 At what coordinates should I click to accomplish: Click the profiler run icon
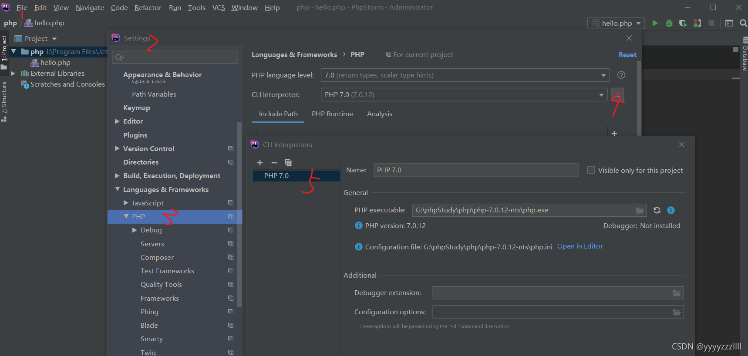(697, 23)
